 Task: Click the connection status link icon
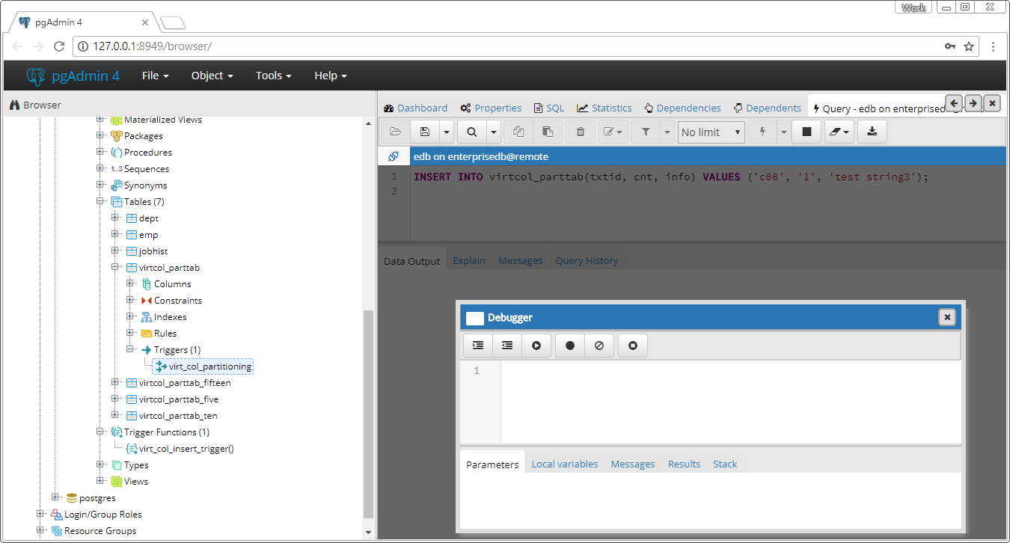(x=394, y=156)
